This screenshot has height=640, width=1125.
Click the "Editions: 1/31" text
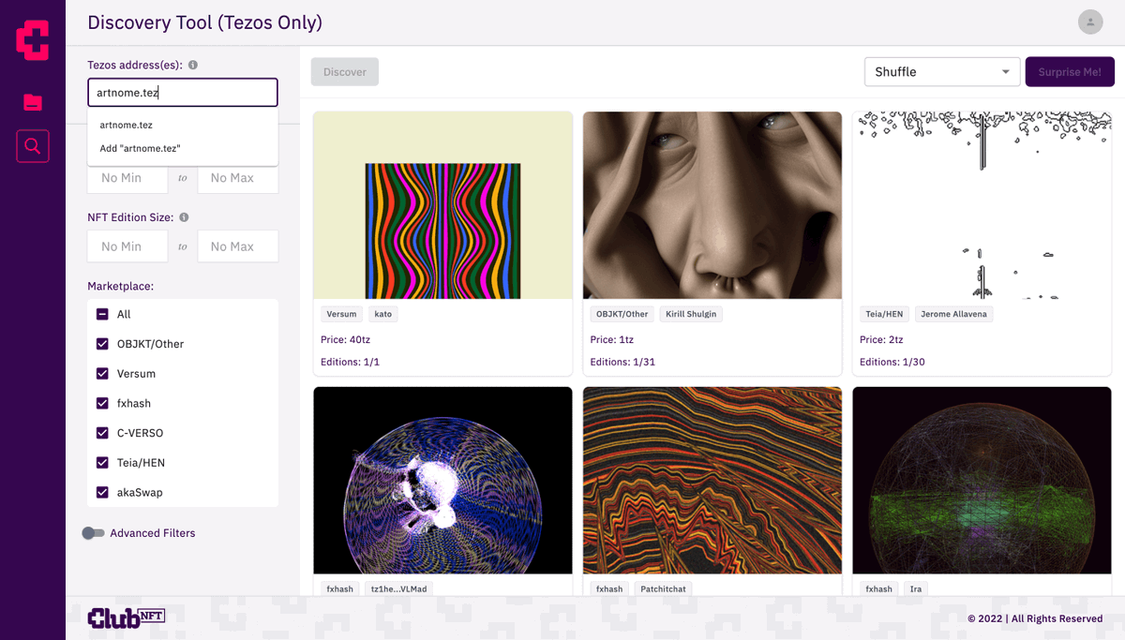click(x=622, y=362)
